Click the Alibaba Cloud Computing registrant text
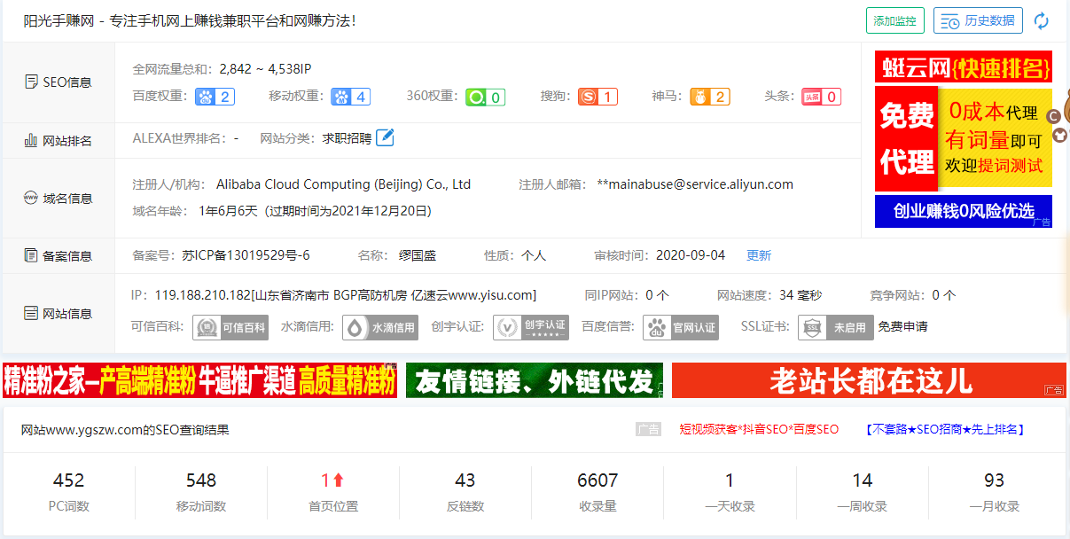 pyautogui.click(x=343, y=184)
